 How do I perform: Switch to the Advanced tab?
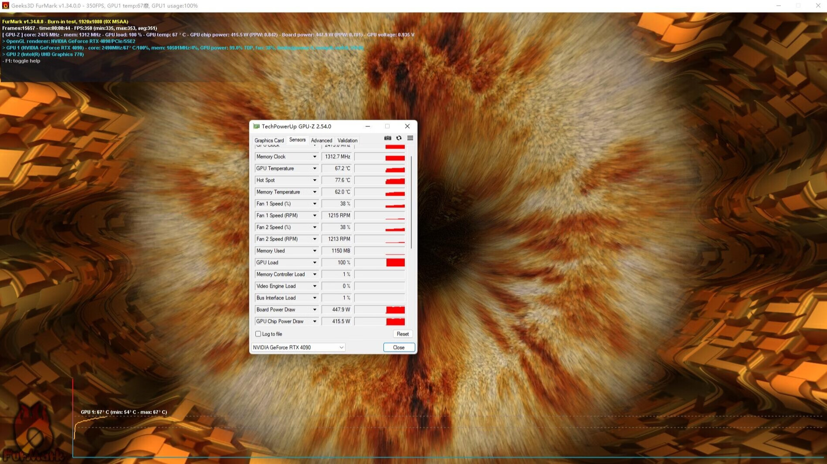(322, 140)
